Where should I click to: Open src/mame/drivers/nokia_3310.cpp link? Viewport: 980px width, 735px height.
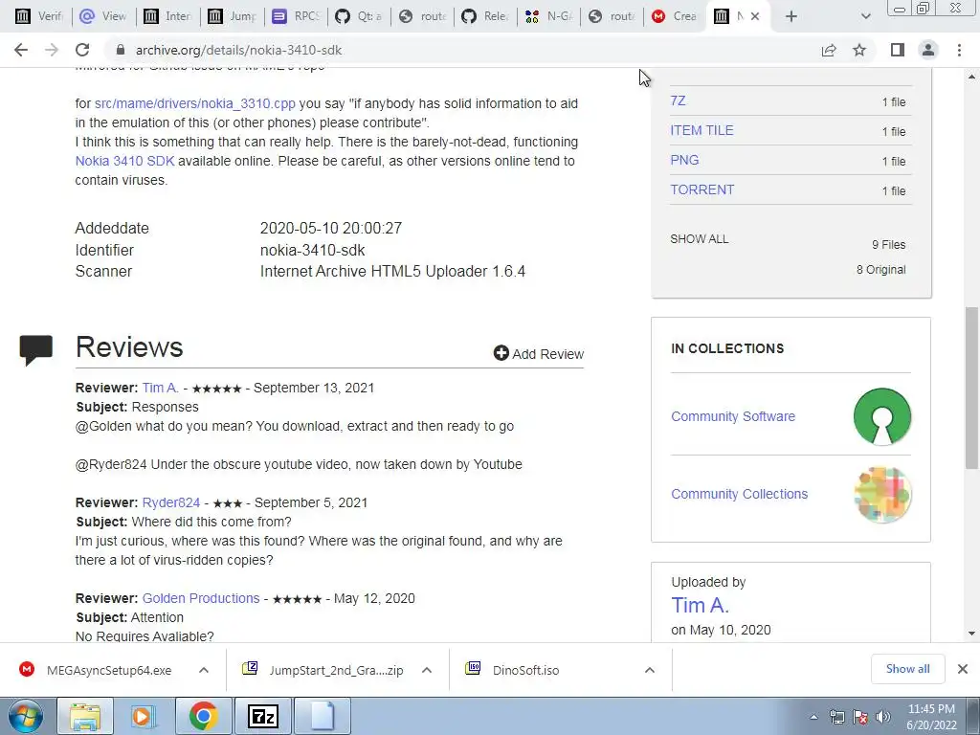coord(195,103)
